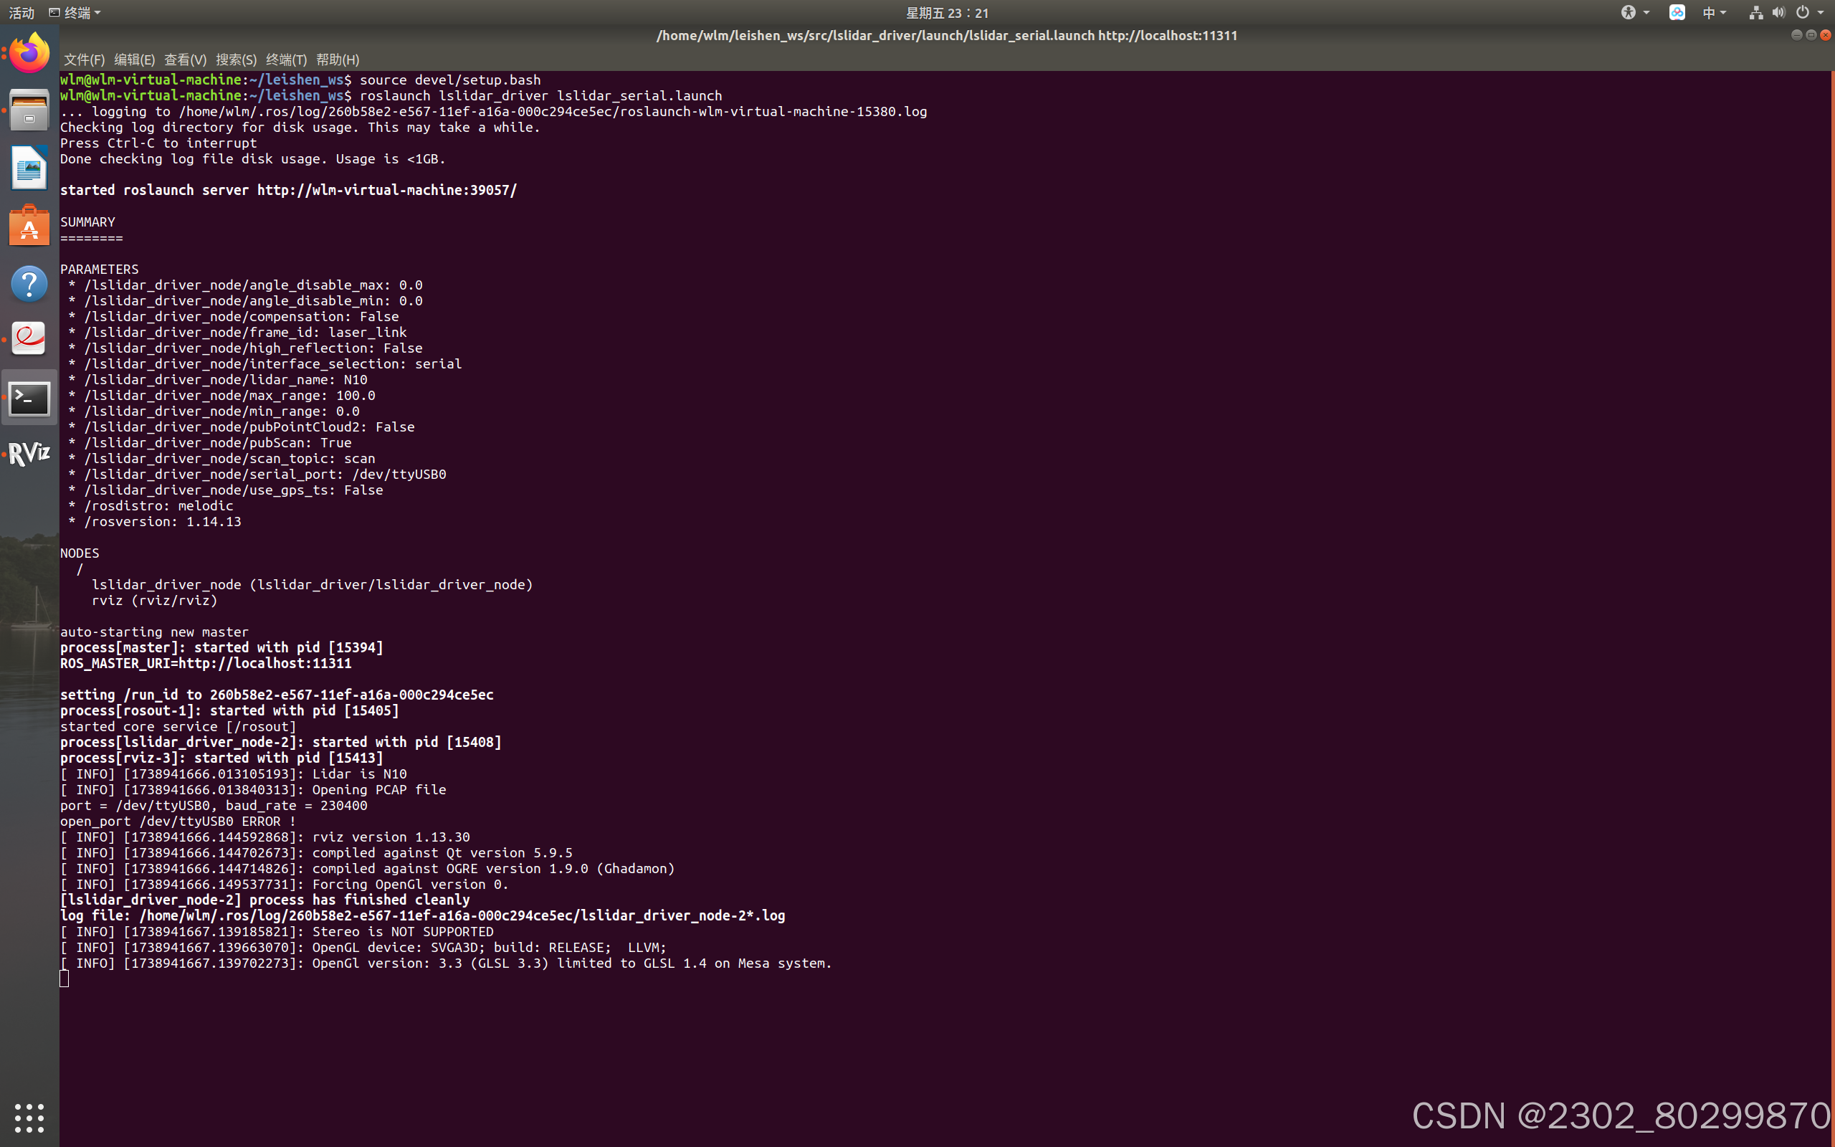Open the 帮助(H) menu
1835x1147 pixels.
click(x=338, y=60)
